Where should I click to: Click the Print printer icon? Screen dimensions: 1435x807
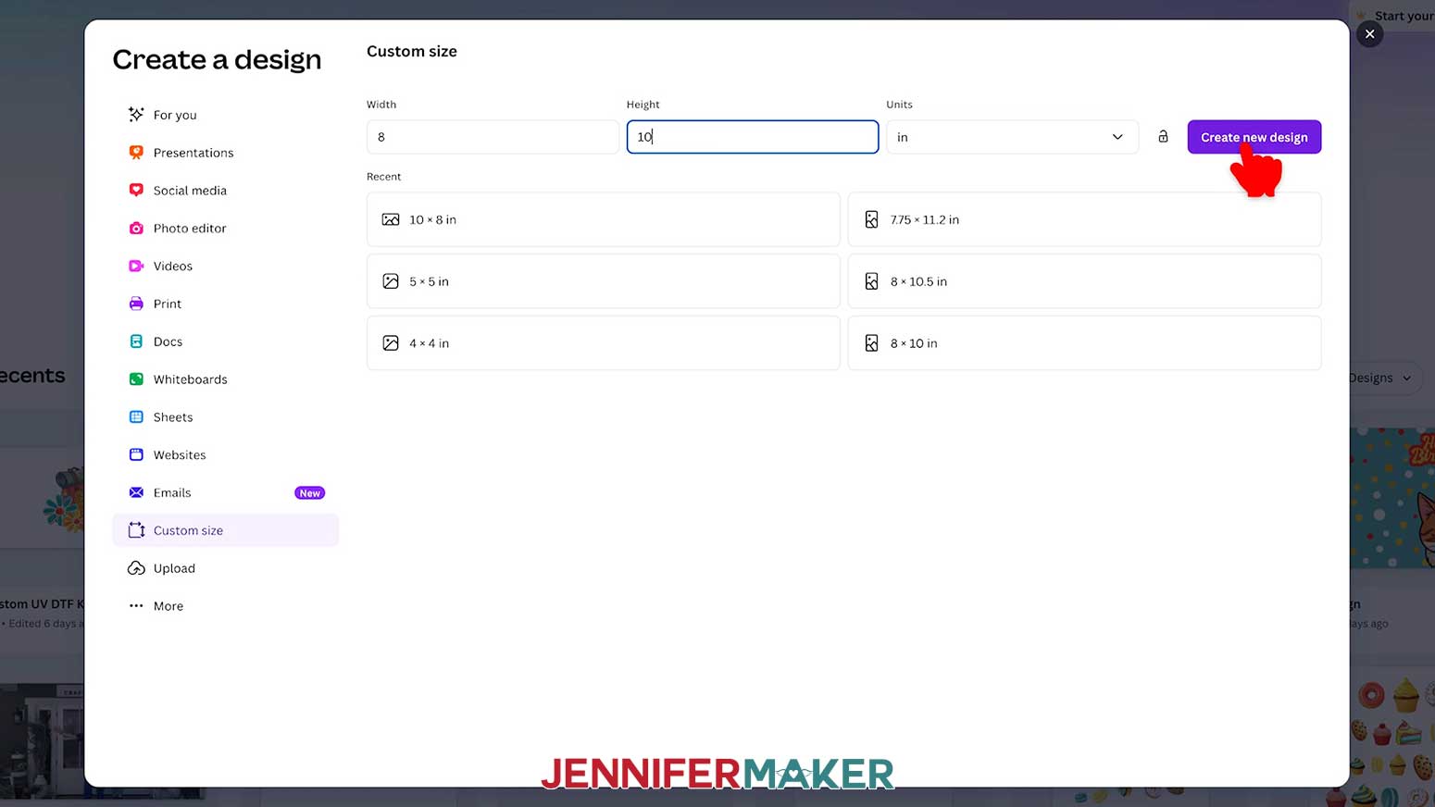click(x=136, y=304)
